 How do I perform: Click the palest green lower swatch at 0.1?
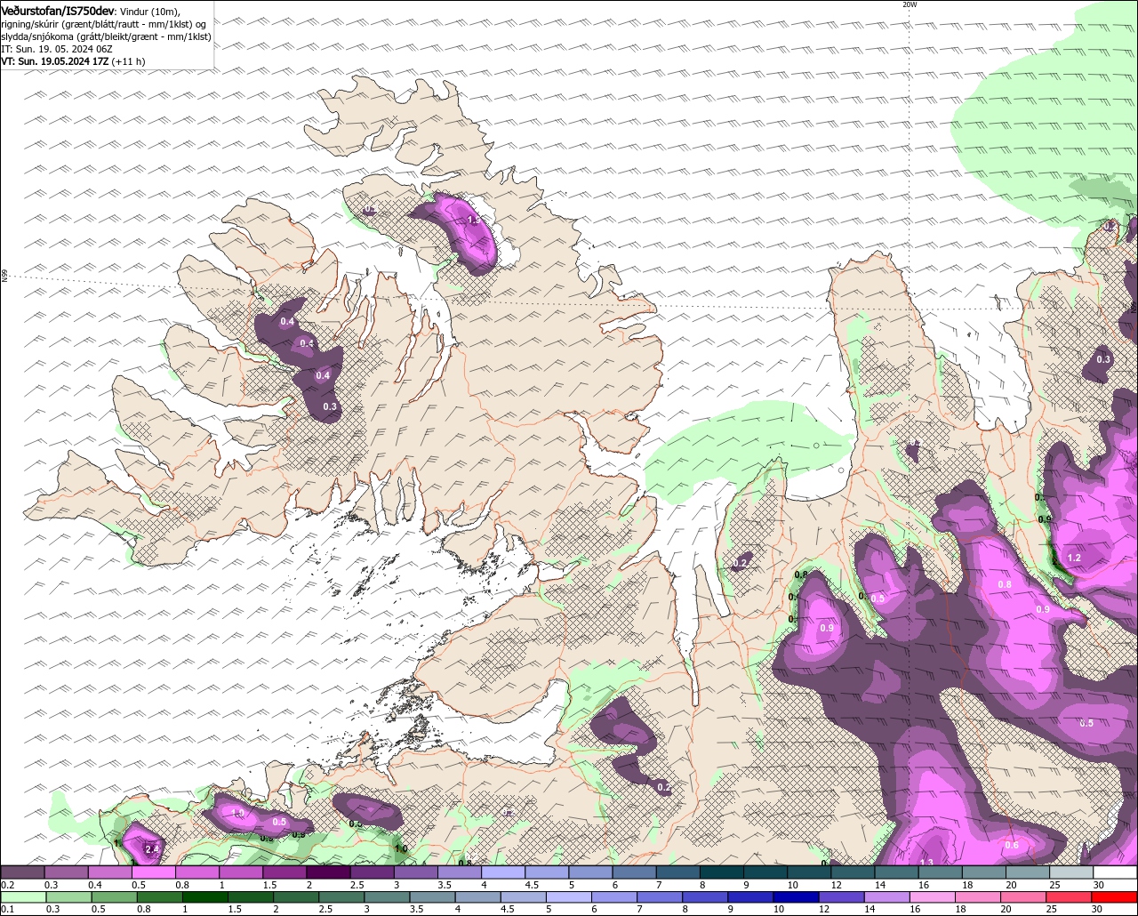click(22, 897)
